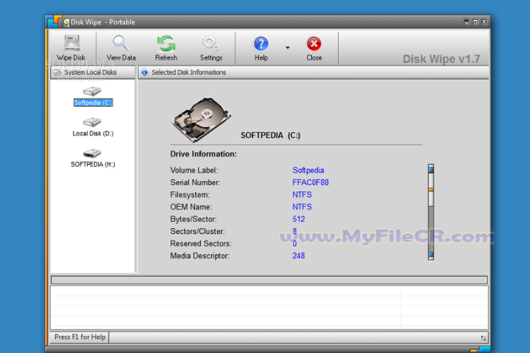The height and width of the screenshot is (353, 530).
Task: Click the Press F1 for Help status text
Action: pos(79,337)
